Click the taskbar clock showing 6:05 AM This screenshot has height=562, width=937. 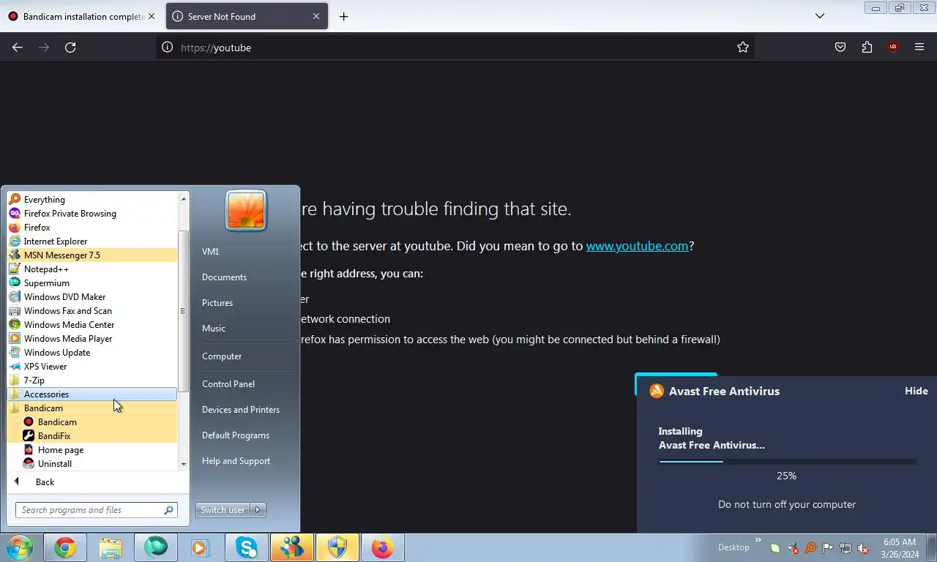900,548
